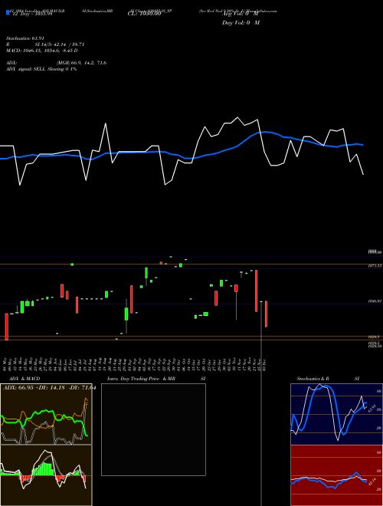The image size is (383, 506).
Task: Click the "Avg Vol: 0 M" label
Action: click(x=241, y=14)
